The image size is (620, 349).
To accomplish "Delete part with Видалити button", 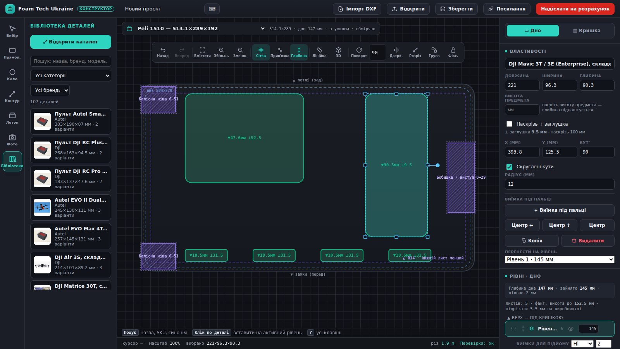I will [588, 241].
